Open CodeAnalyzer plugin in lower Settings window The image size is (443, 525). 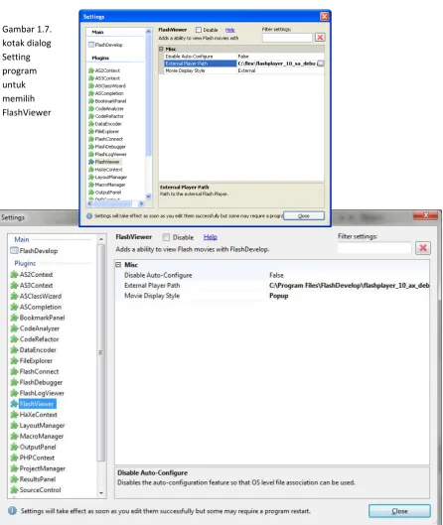point(35,328)
